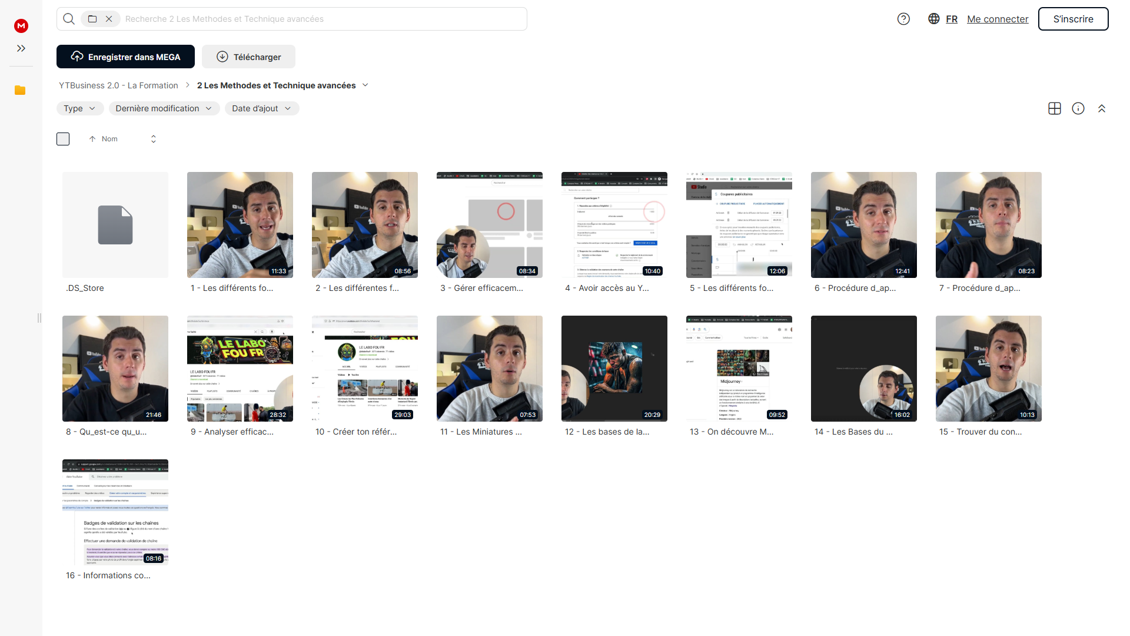Image resolution: width=1130 pixels, height=636 pixels.
Task: Expand the sidebar with double-chevron icon
Action: [x=21, y=48]
